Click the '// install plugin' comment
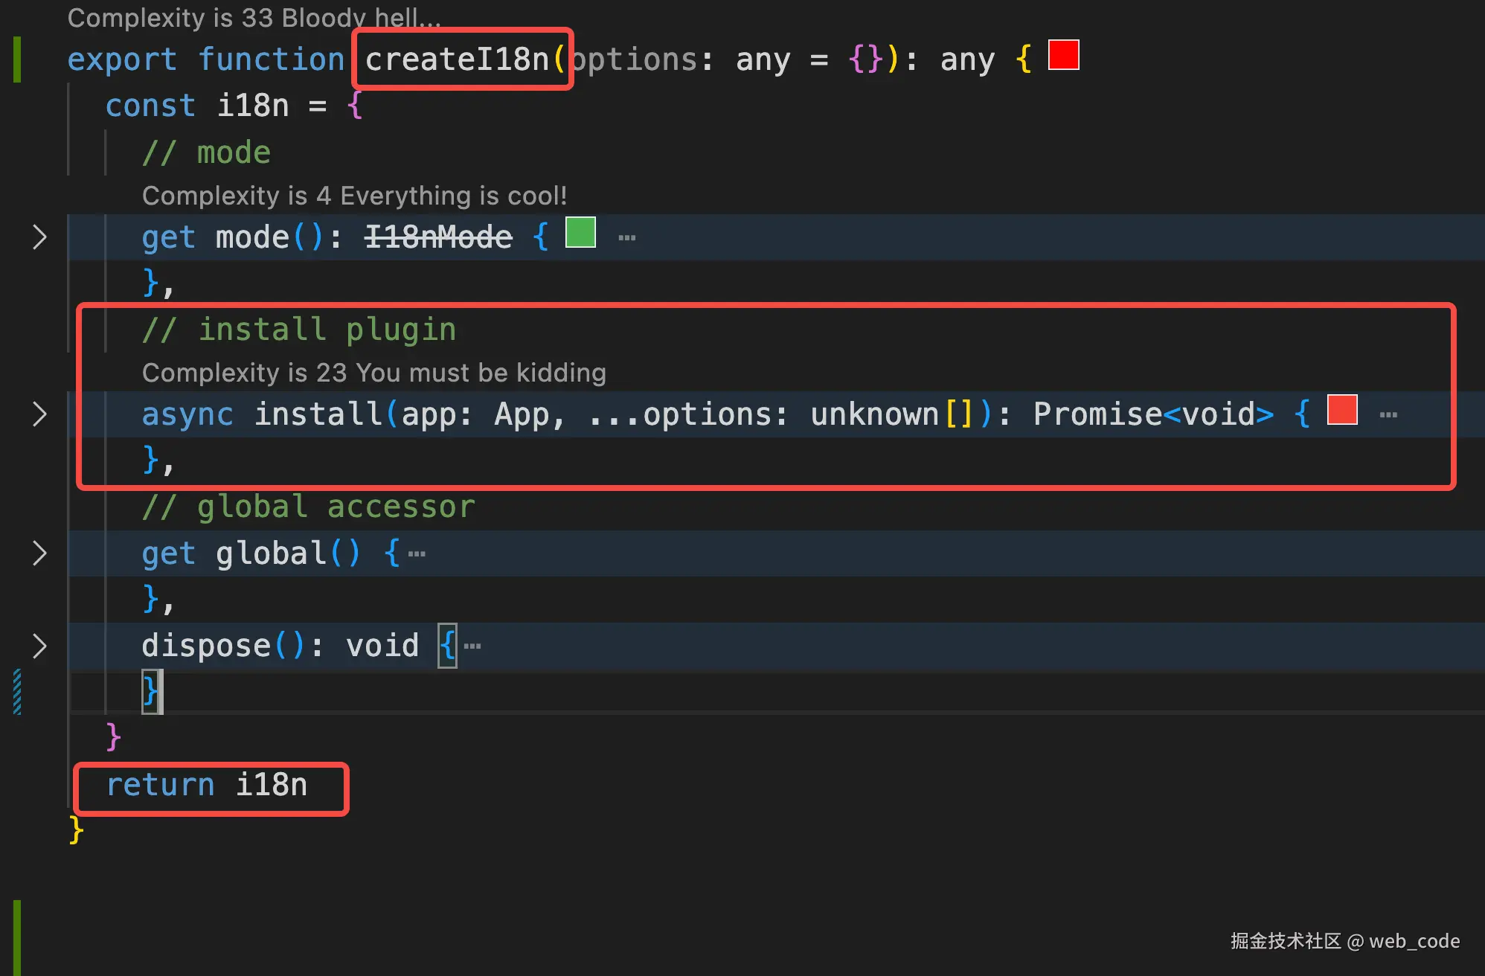This screenshot has width=1485, height=976. [x=298, y=330]
